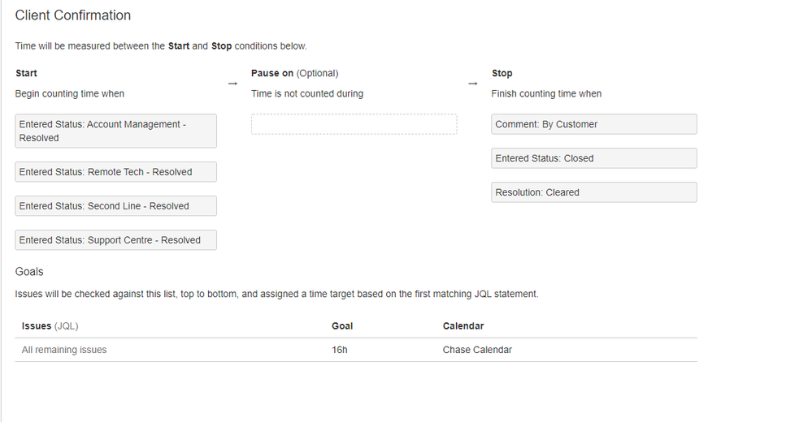Select the Entered Status: Closed stop condition
Image resolution: width=812 pixels, height=422 pixels.
(x=594, y=158)
